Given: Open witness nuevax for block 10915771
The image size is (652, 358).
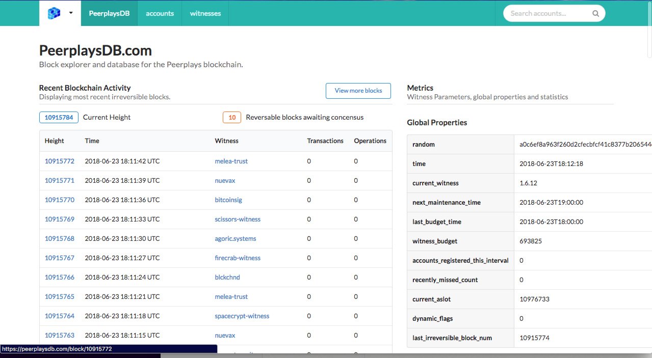Looking at the screenshot, I should 225,181.
